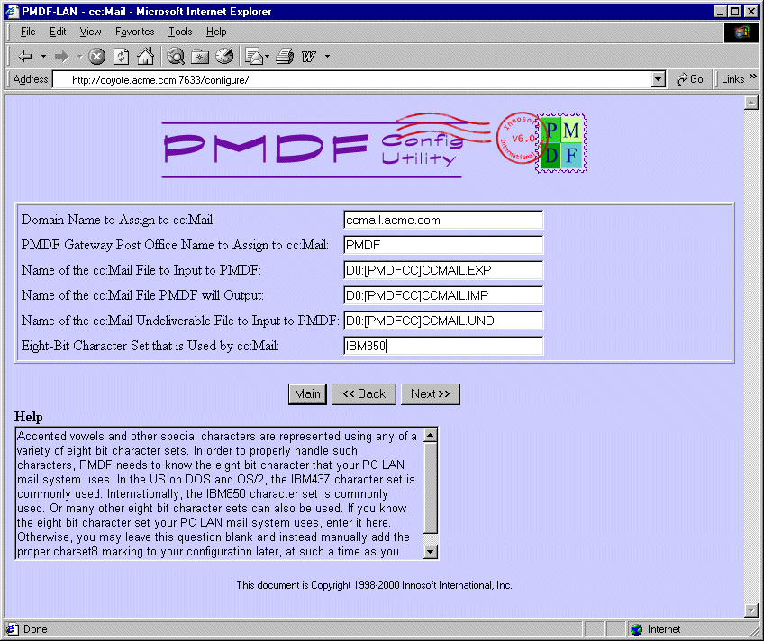Open the Tools menu
This screenshot has width=764, height=641.
click(x=180, y=32)
